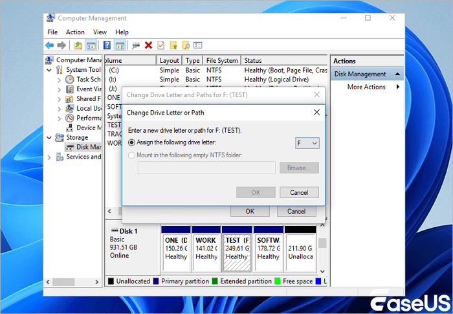Open the File menu
This screenshot has height=314, width=453.
point(52,32)
